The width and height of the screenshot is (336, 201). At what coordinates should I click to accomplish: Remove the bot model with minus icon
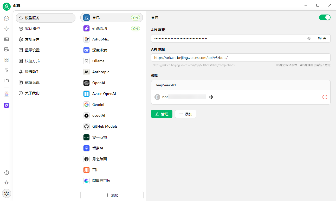325,97
